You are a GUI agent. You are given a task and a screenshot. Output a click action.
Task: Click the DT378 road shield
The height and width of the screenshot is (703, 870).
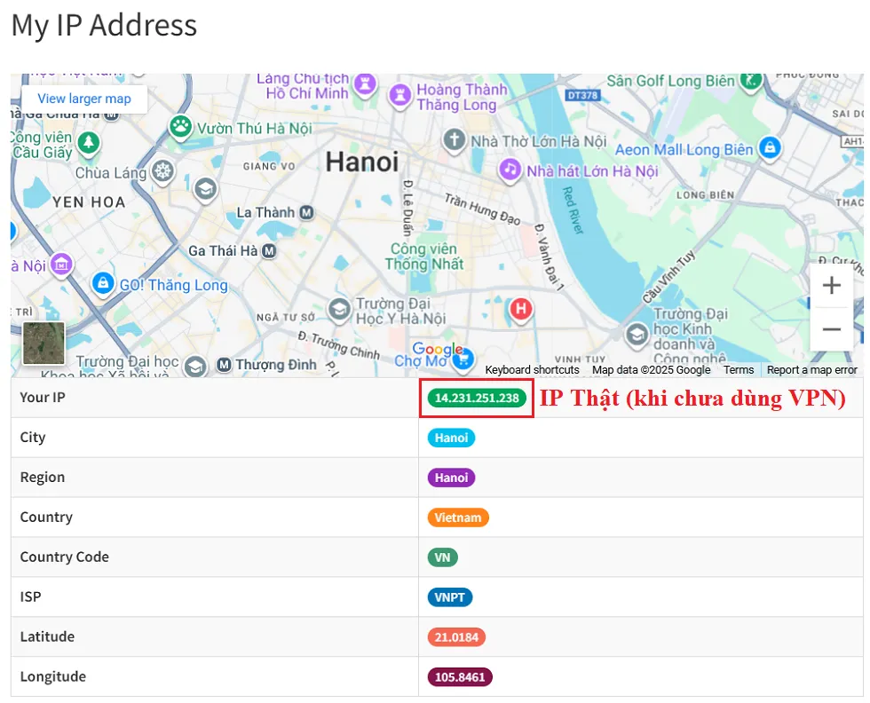pos(582,96)
